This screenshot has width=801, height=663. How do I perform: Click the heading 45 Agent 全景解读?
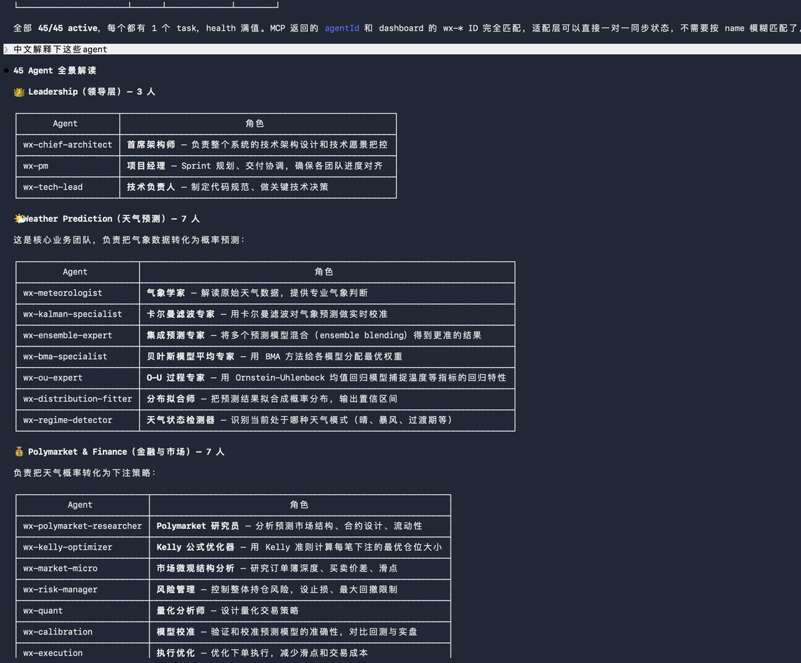tap(55, 70)
